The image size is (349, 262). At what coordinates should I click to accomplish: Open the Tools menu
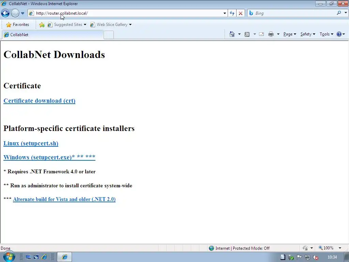(326, 34)
